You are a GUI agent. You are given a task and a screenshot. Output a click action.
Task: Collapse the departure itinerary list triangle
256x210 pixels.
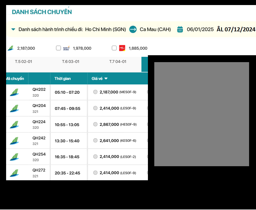[13, 29]
